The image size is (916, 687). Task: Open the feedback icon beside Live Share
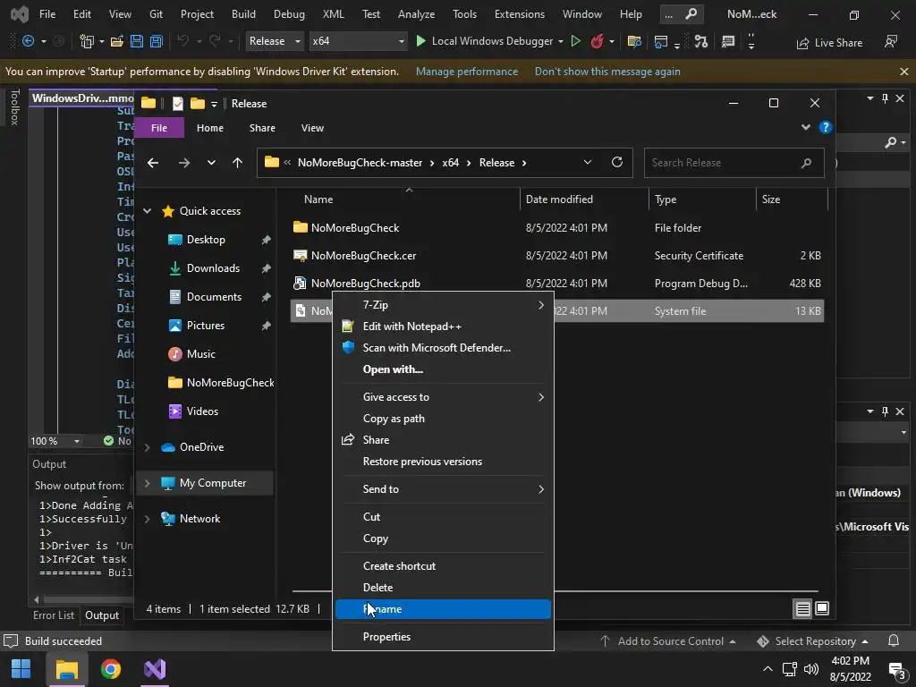[x=891, y=42]
